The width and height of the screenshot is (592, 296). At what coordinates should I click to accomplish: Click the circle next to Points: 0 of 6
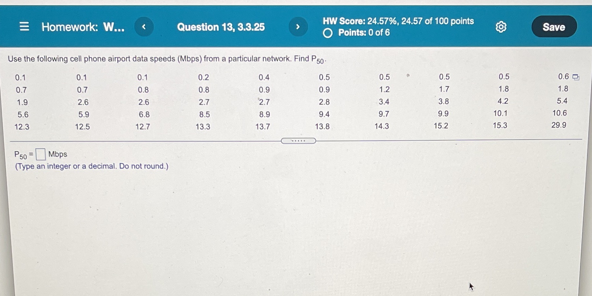click(328, 33)
